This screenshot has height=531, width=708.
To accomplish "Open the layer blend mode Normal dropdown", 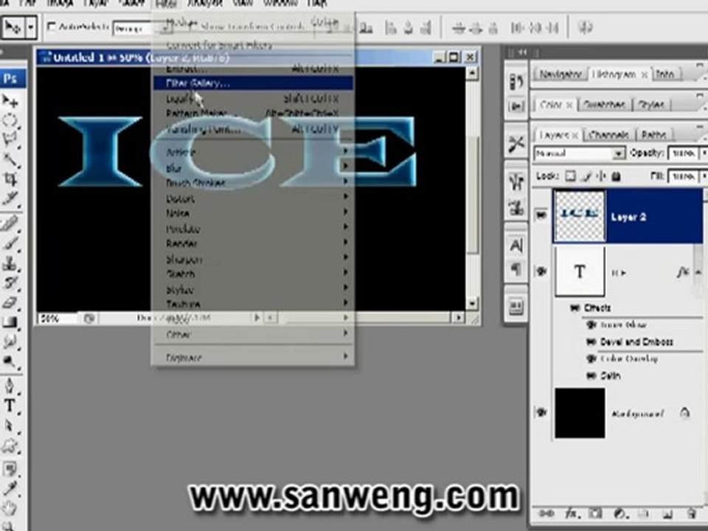I will (x=580, y=153).
